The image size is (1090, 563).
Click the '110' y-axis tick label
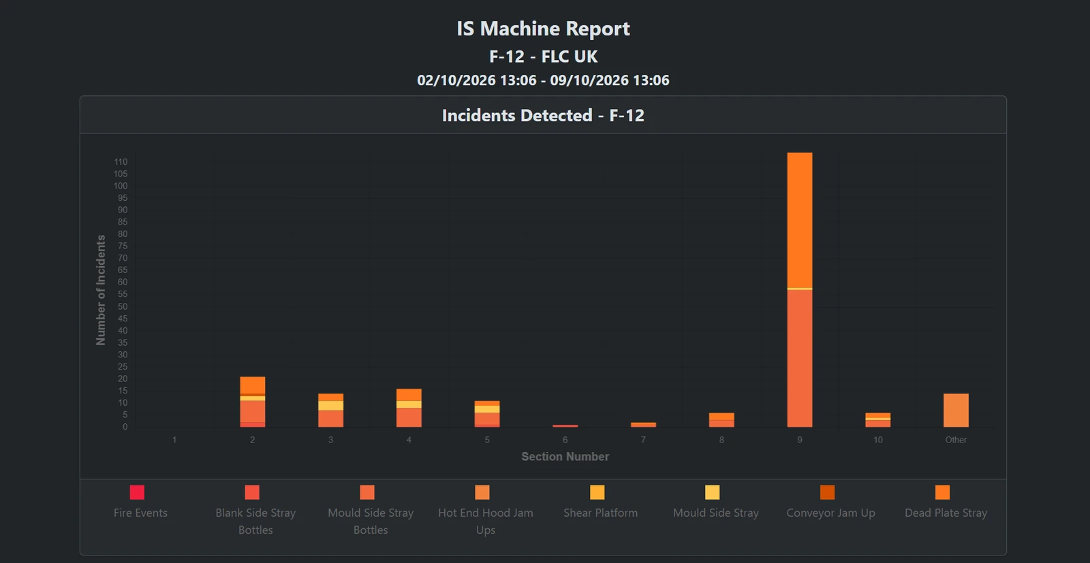pyautogui.click(x=121, y=162)
